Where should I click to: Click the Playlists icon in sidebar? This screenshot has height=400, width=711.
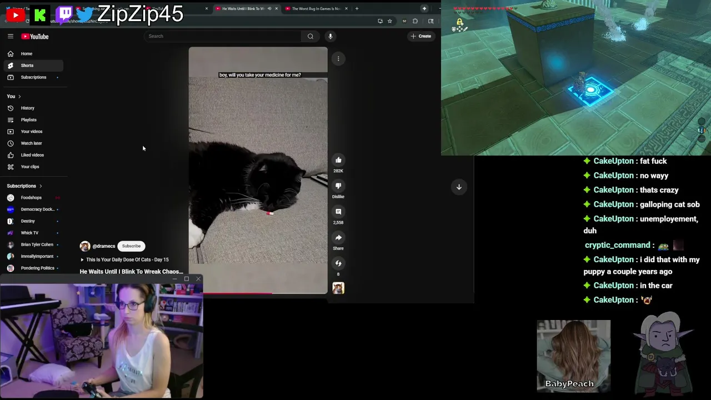pos(10,119)
